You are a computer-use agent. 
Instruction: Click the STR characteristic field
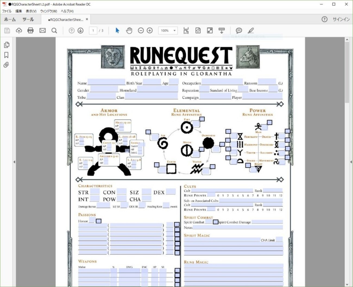point(95,192)
